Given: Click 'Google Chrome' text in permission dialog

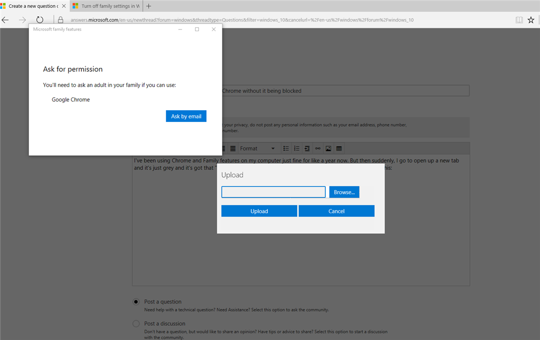Looking at the screenshot, I should (x=71, y=100).
